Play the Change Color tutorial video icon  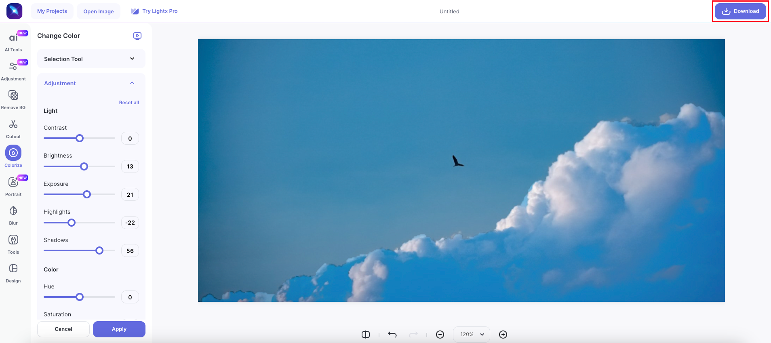pos(137,36)
